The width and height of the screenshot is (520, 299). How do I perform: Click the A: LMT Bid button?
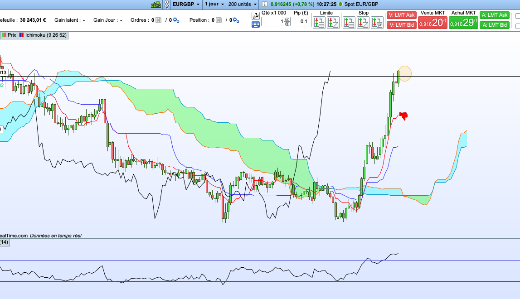(x=495, y=25)
